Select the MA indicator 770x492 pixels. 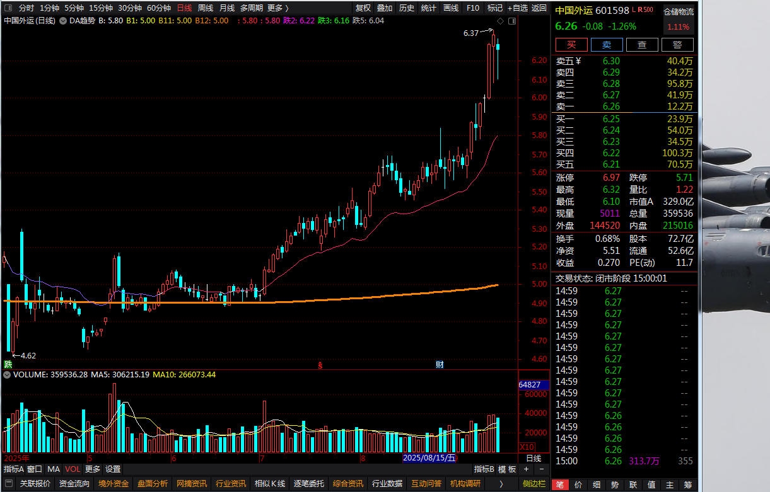pyautogui.click(x=54, y=469)
